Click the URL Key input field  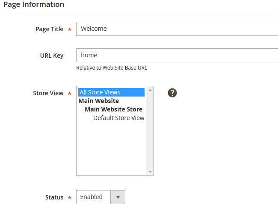[x=177, y=55]
